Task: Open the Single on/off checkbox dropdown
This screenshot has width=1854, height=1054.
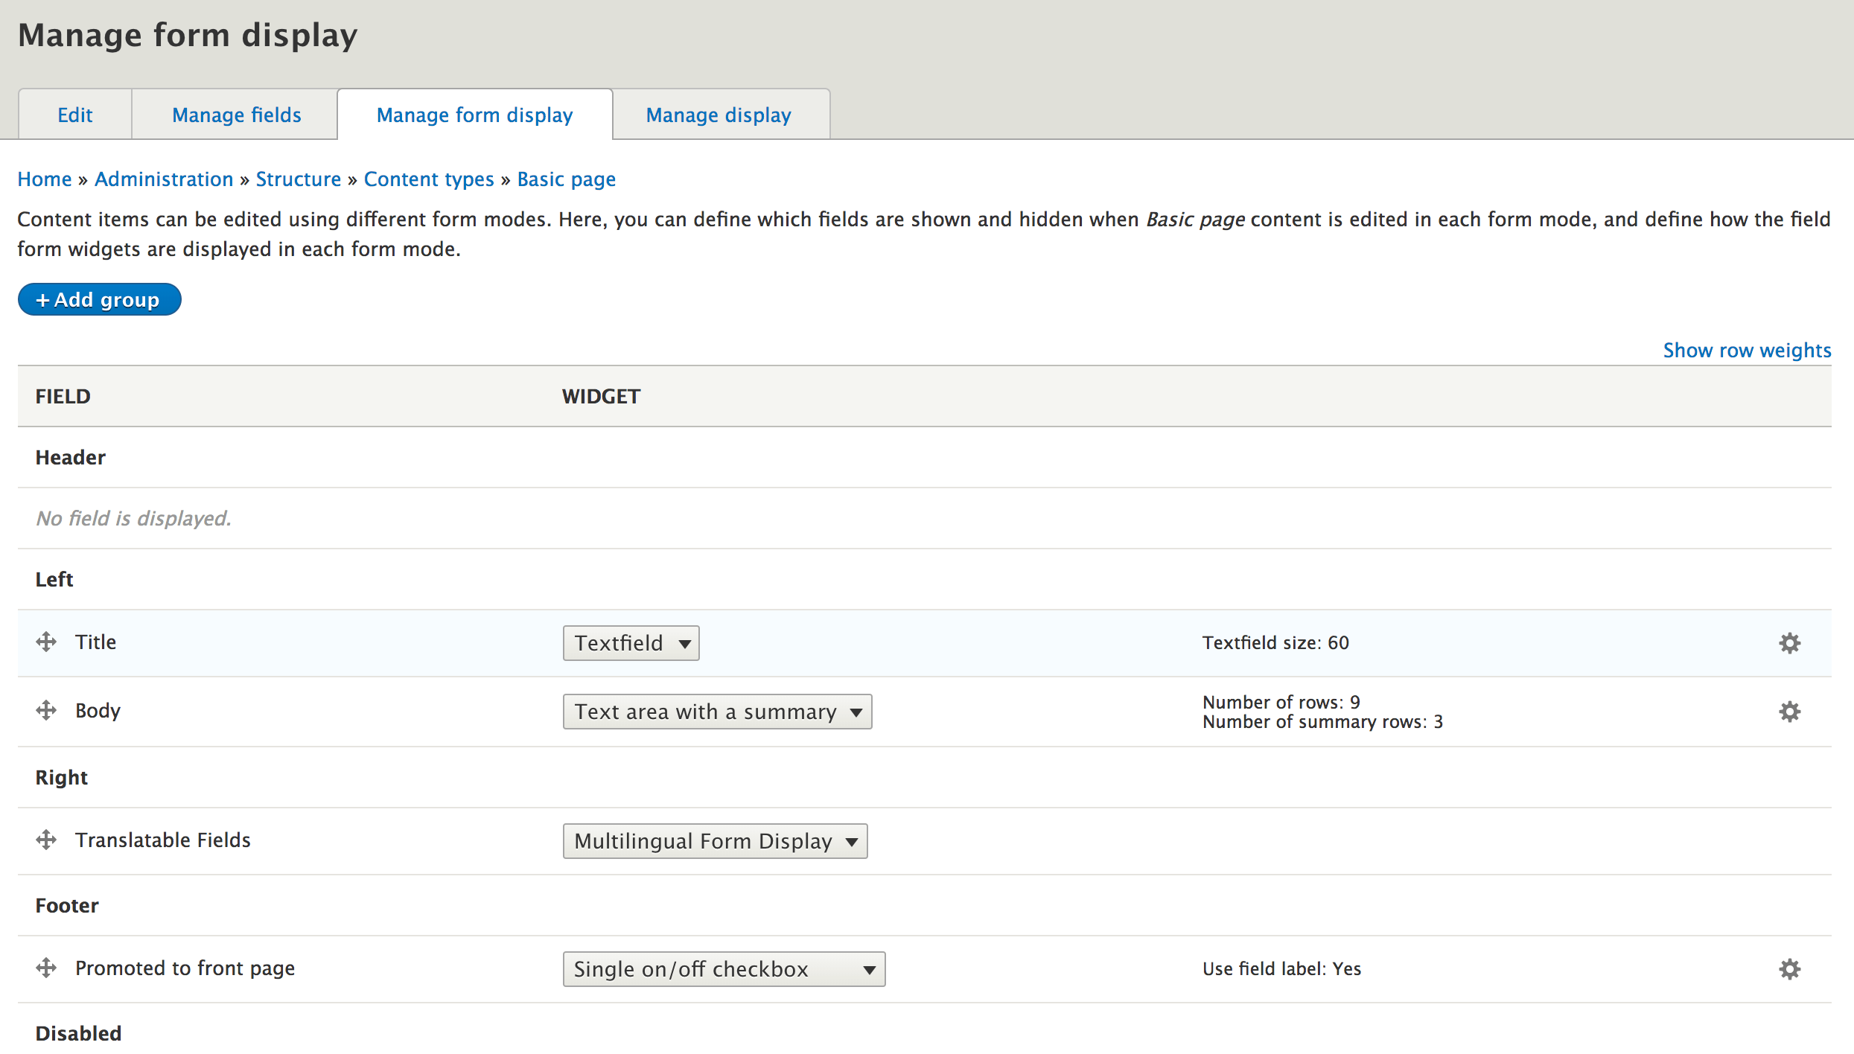Action: pyautogui.click(x=724, y=969)
